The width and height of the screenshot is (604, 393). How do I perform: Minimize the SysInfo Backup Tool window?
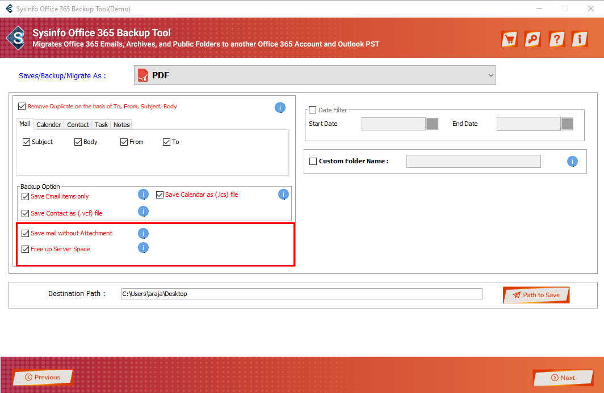[x=539, y=9]
